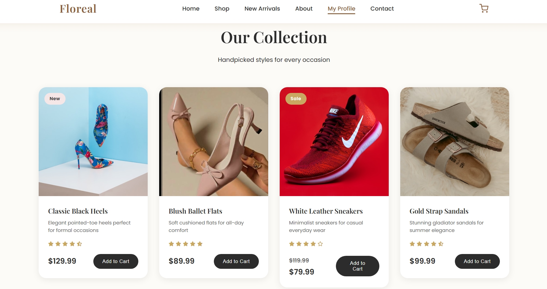Add Classic Black Heels to cart
547x289 pixels.
point(116,261)
